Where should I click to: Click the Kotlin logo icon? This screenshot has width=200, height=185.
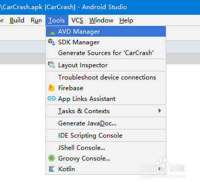tap(52, 169)
